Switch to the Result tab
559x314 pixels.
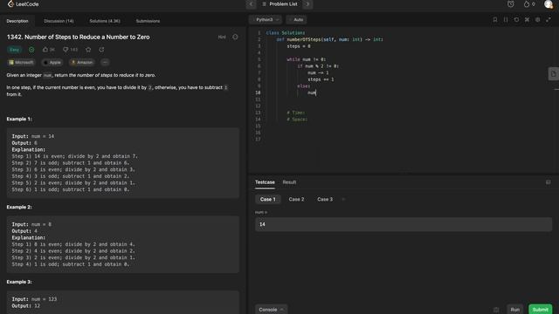[289, 182]
